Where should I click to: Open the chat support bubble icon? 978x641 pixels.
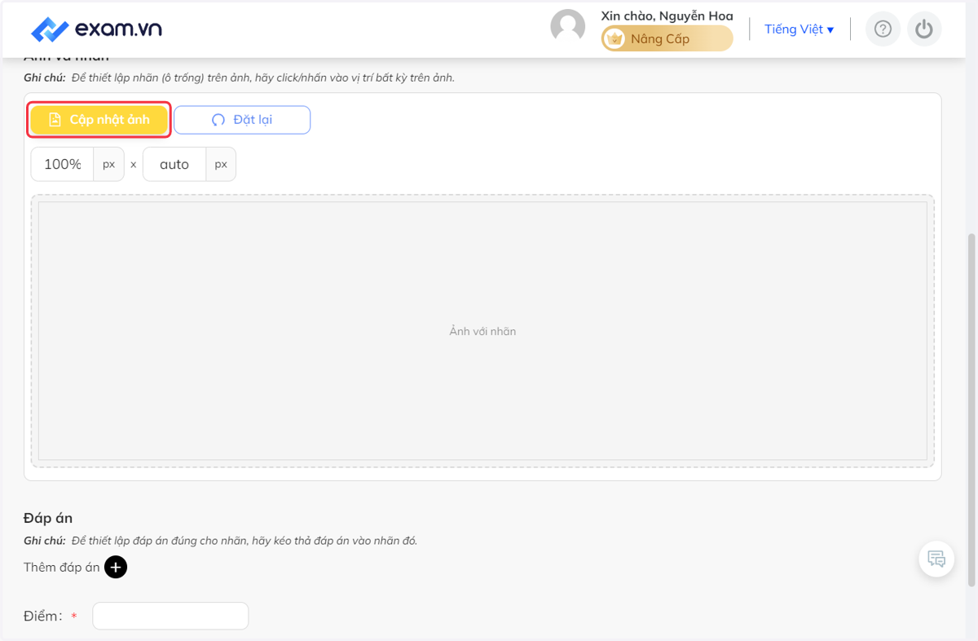pyautogui.click(x=936, y=559)
